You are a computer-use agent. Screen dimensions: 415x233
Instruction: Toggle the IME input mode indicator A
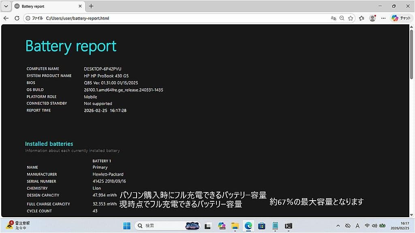pos(357,226)
